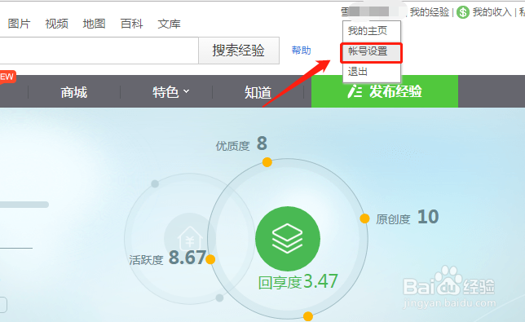Click the faded house yen icon
Image resolution: width=525 pixels, height=322 pixels.
pyautogui.click(x=190, y=239)
